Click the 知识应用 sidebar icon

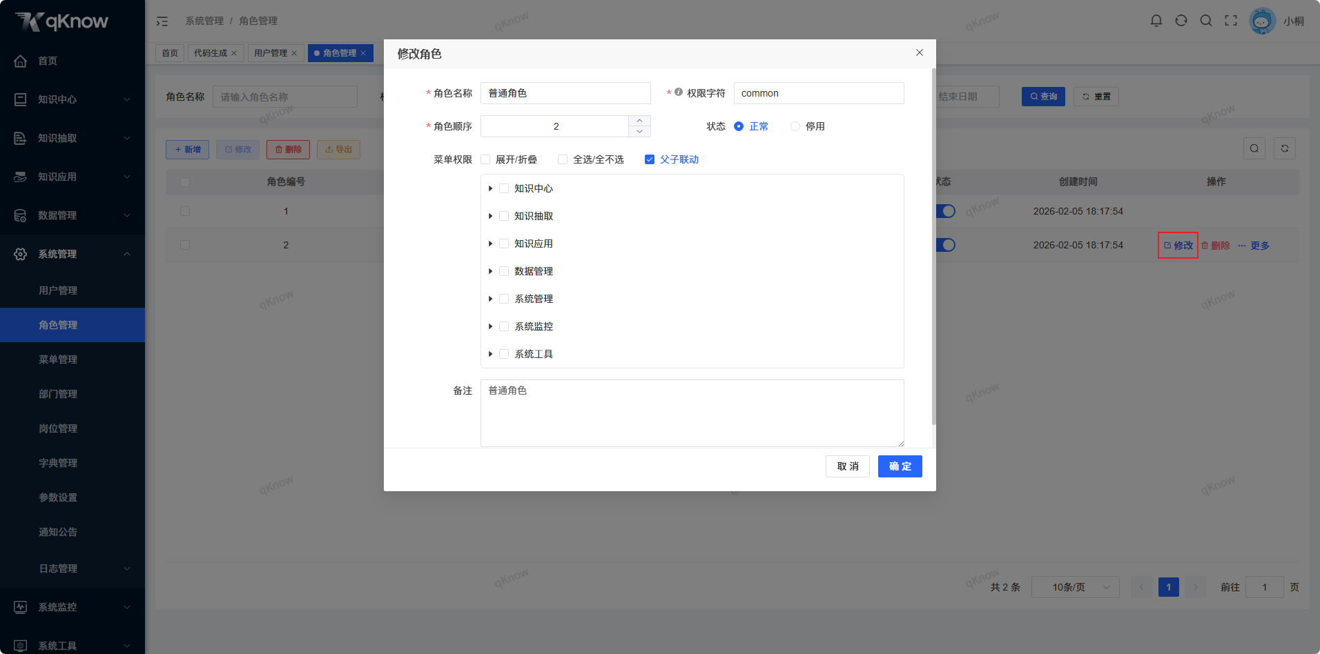tap(21, 177)
